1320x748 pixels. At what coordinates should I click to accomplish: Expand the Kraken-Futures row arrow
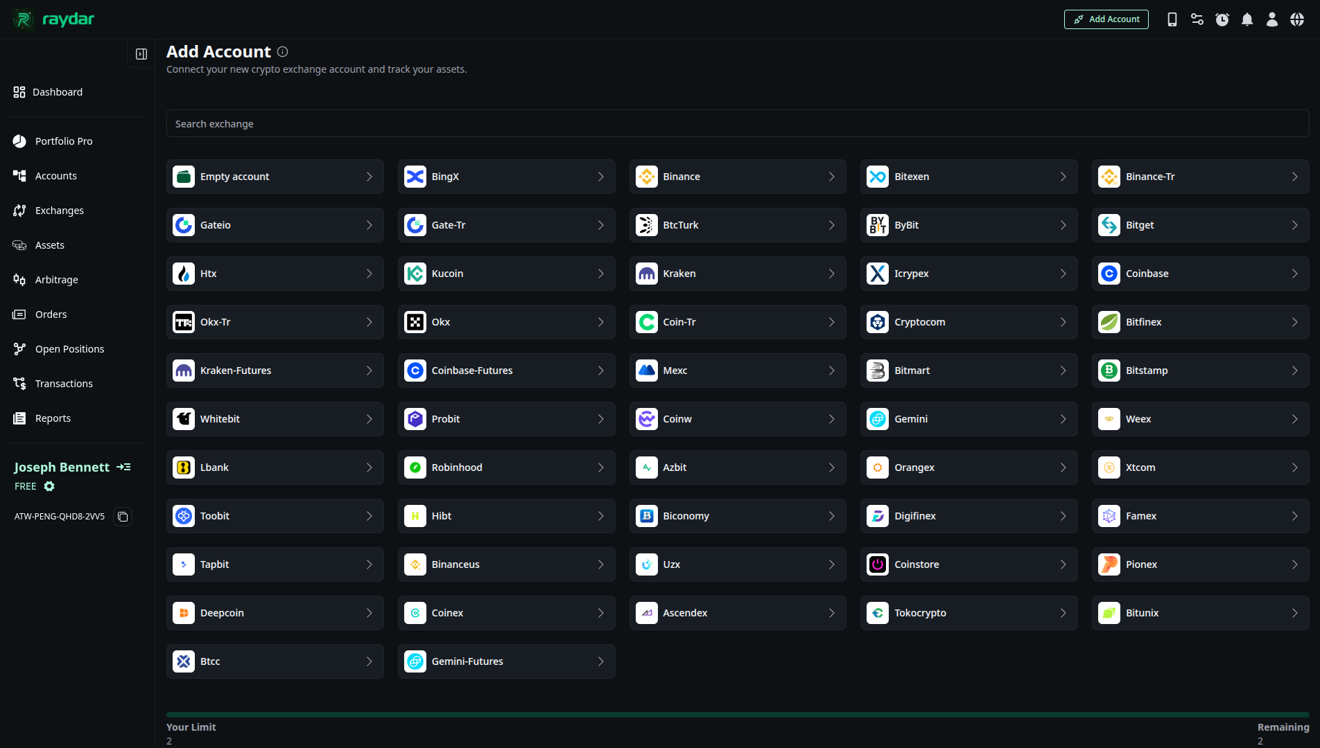click(x=369, y=371)
